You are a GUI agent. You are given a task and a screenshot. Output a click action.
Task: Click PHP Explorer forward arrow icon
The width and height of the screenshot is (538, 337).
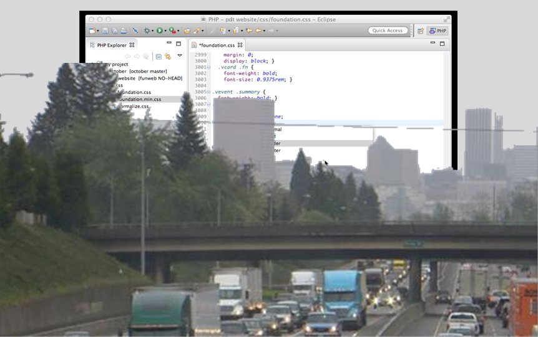pyautogui.click(x=137, y=56)
